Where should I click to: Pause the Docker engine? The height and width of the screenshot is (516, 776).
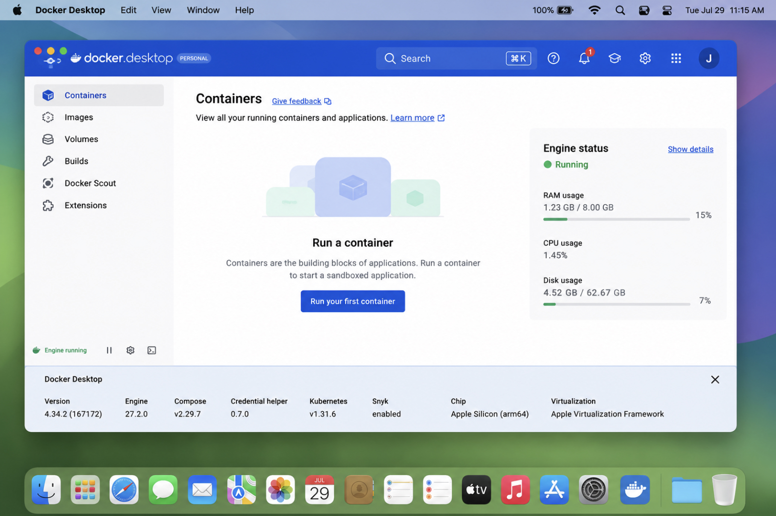109,350
